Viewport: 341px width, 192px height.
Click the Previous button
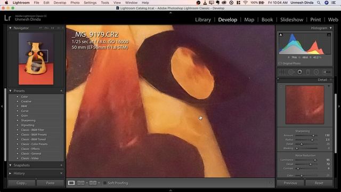[x=290, y=183]
